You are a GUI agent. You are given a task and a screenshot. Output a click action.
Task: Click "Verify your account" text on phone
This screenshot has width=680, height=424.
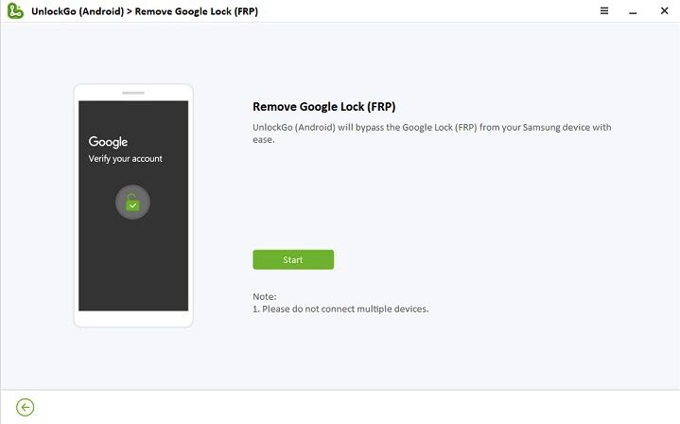click(x=126, y=159)
